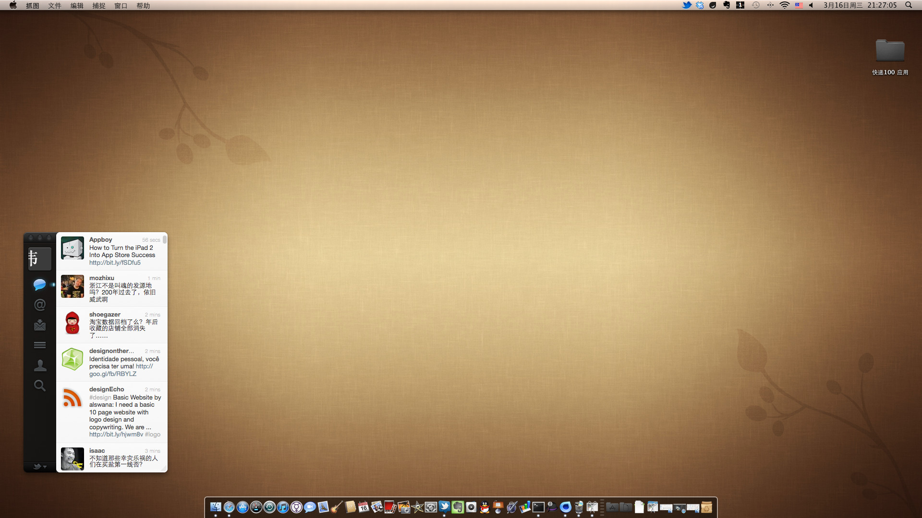Viewport: 922px width, 518px height.
Task: Open the Mentions @ tab in Twitter
Action: tap(40, 305)
